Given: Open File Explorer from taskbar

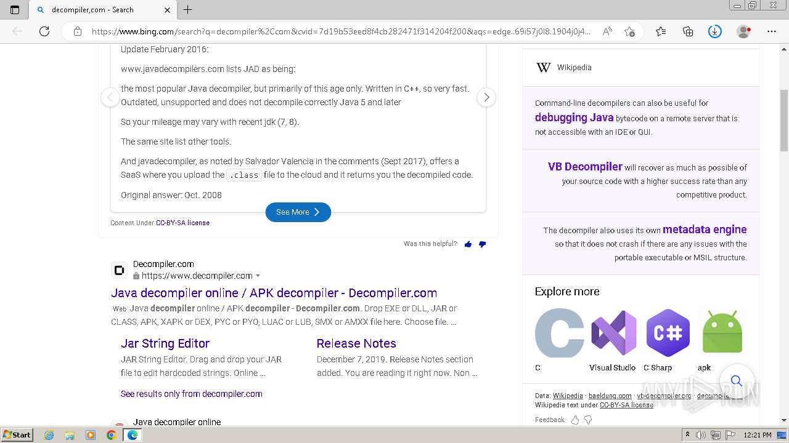Looking at the screenshot, I should [x=70, y=435].
